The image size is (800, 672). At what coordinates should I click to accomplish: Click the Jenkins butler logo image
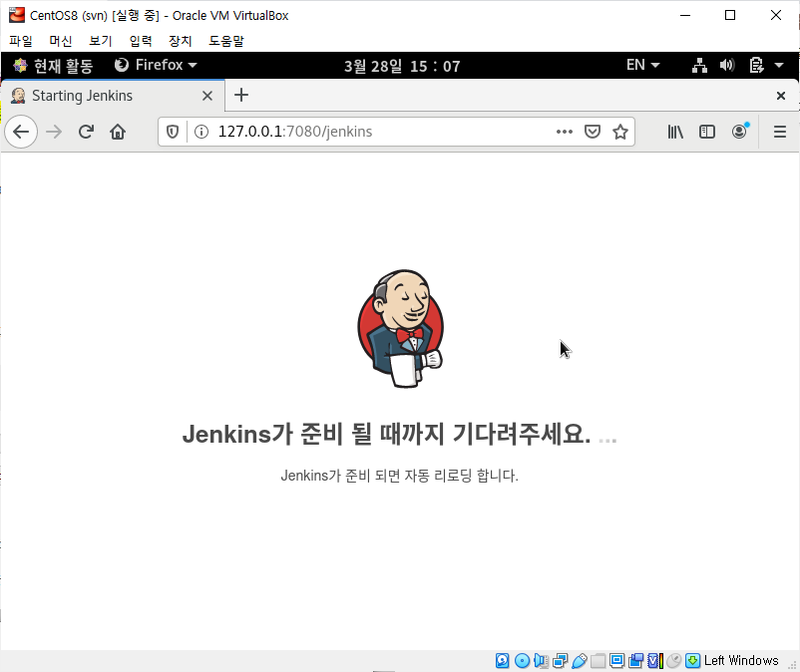tap(401, 328)
